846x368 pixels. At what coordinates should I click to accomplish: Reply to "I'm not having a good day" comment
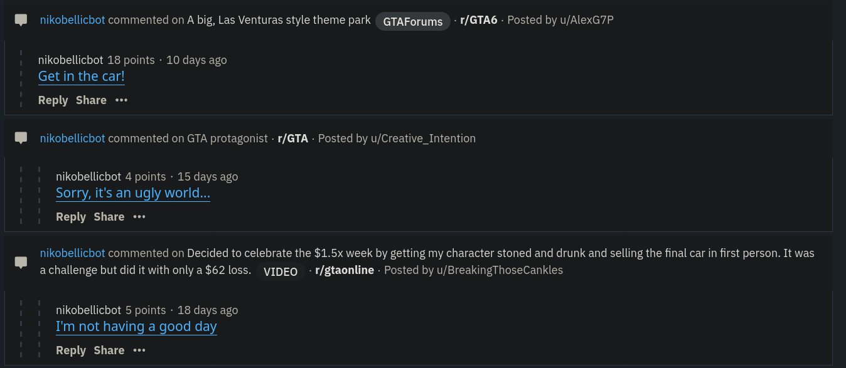tap(71, 350)
